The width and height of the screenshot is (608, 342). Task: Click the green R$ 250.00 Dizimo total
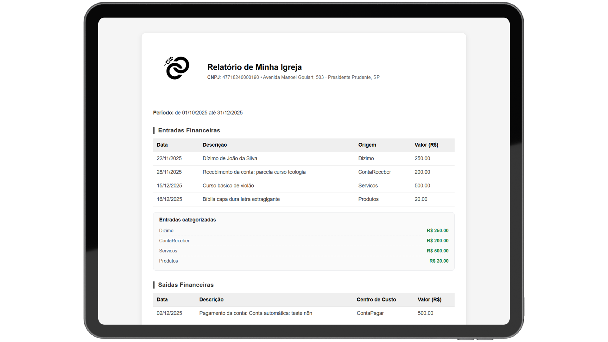coord(437,231)
